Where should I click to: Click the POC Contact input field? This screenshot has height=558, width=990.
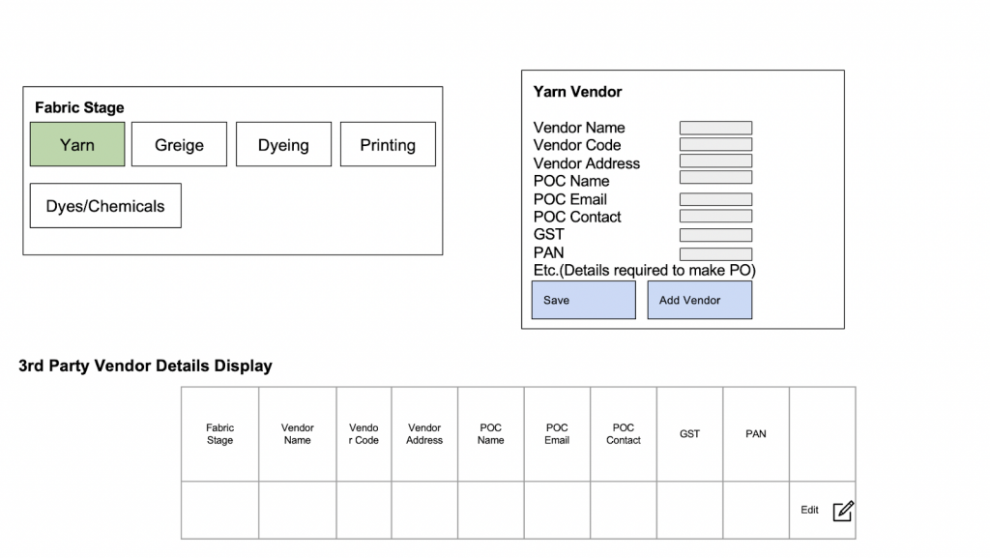715,217
